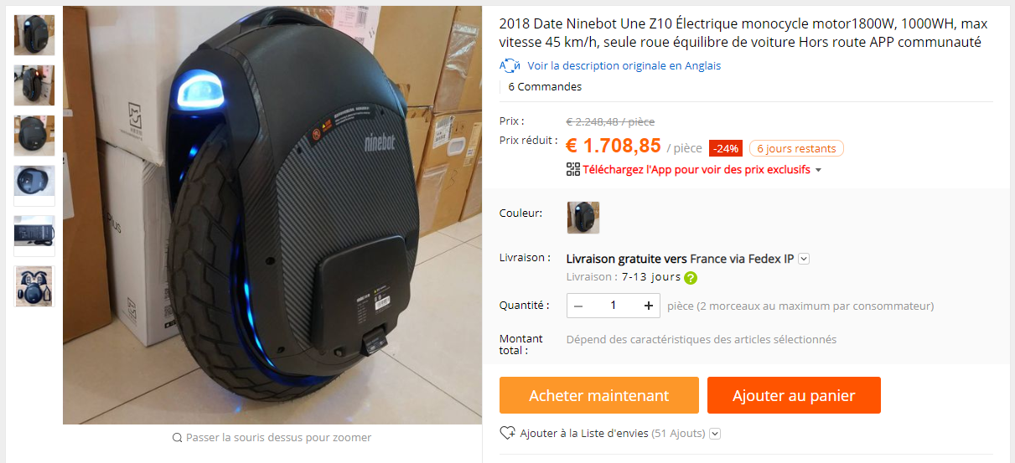Click Acheter maintenant button
This screenshot has height=463, width=1015.
click(x=599, y=395)
